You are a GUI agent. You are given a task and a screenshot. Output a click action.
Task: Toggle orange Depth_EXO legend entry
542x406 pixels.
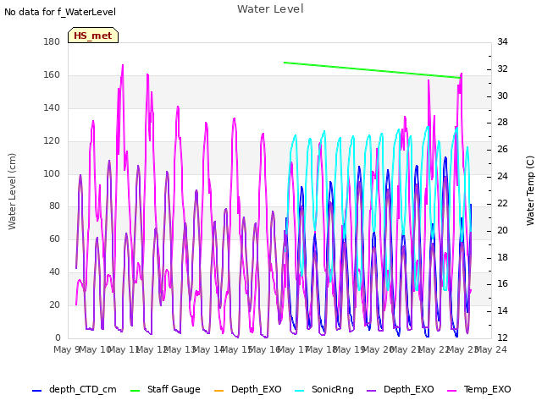click(x=248, y=389)
